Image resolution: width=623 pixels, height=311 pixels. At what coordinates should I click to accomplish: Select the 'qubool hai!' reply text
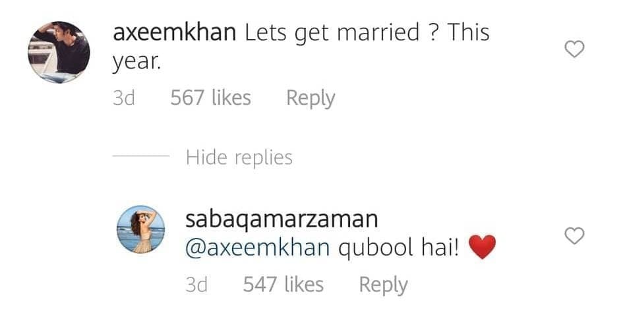pyautogui.click(x=398, y=248)
